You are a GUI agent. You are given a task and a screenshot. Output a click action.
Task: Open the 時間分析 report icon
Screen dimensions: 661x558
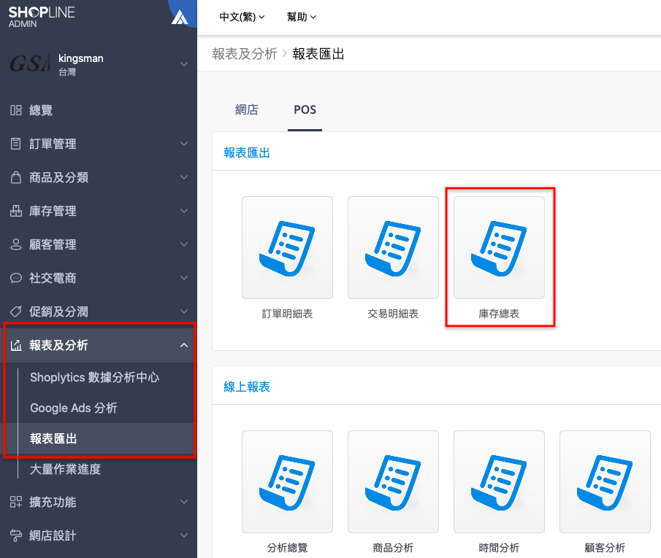coord(499,481)
